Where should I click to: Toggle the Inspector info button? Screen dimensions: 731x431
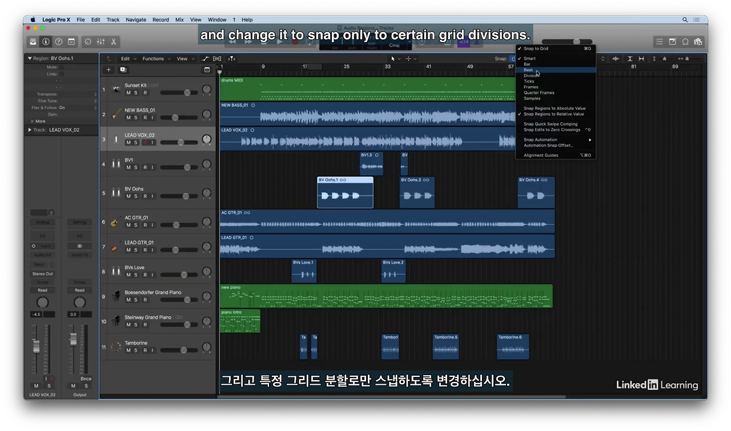click(46, 42)
